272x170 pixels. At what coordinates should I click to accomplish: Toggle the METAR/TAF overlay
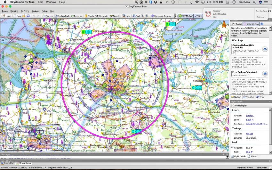[x=186, y=16]
